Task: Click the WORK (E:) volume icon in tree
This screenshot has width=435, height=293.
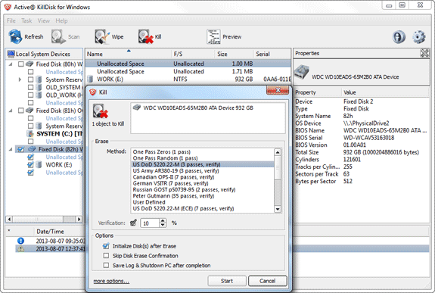Action: [39, 165]
